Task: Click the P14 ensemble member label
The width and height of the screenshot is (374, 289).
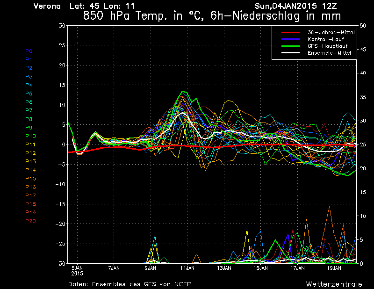Action: coord(30,170)
